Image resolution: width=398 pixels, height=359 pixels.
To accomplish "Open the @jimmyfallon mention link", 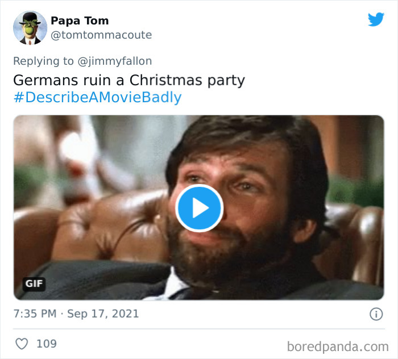I will click(x=115, y=61).
